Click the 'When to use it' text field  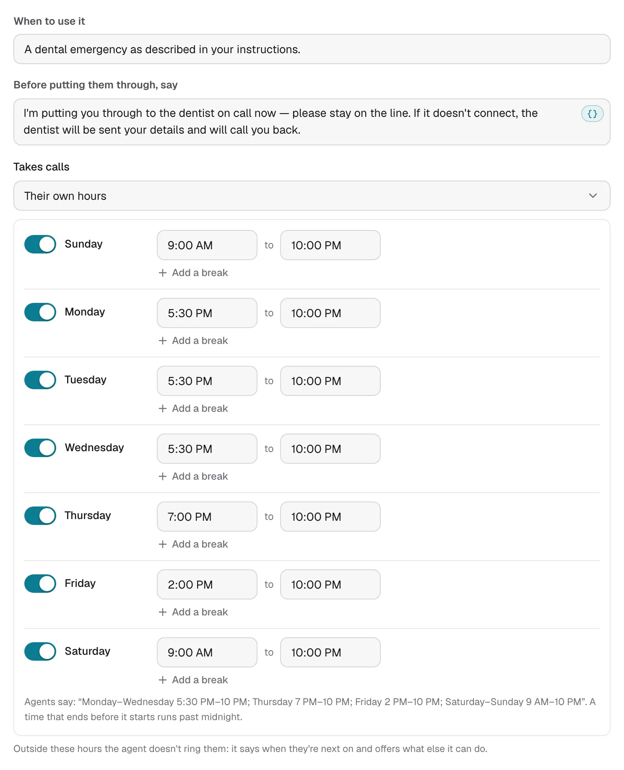[x=312, y=49]
